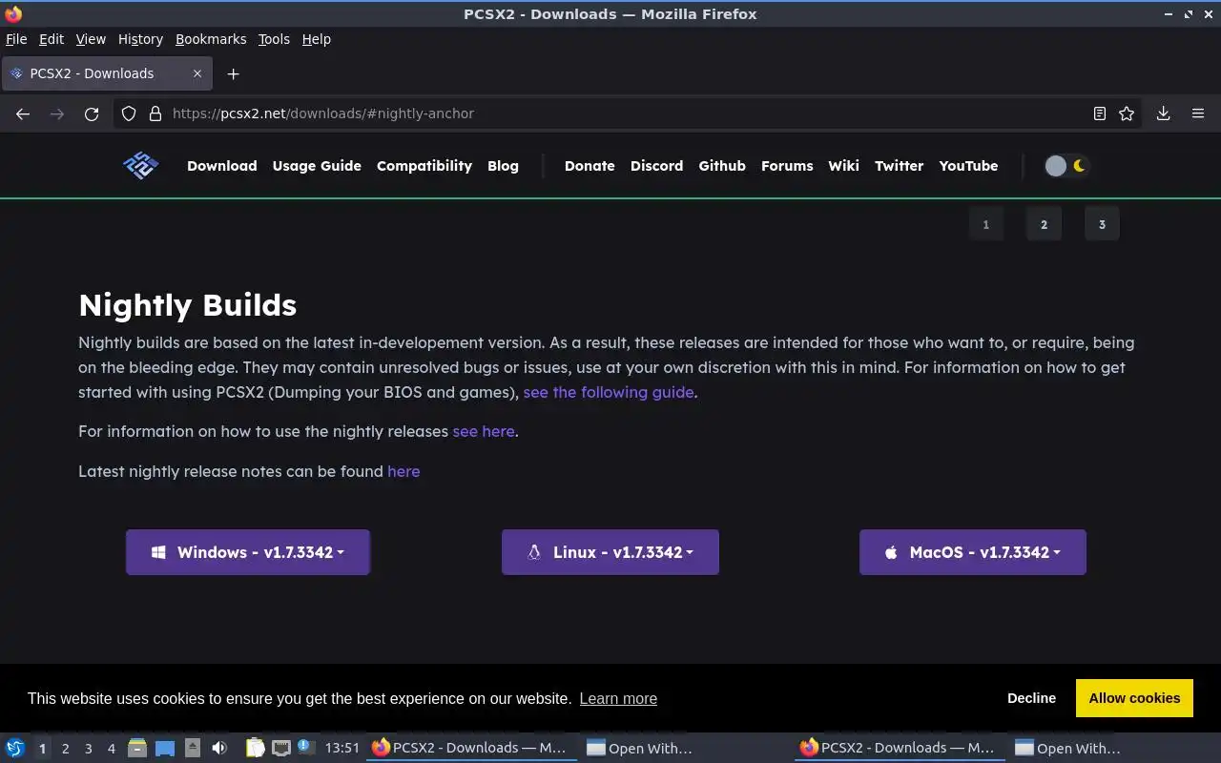The height and width of the screenshot is (763, 1221).
Task: Open the View menu
Action: tap(91, 39)
